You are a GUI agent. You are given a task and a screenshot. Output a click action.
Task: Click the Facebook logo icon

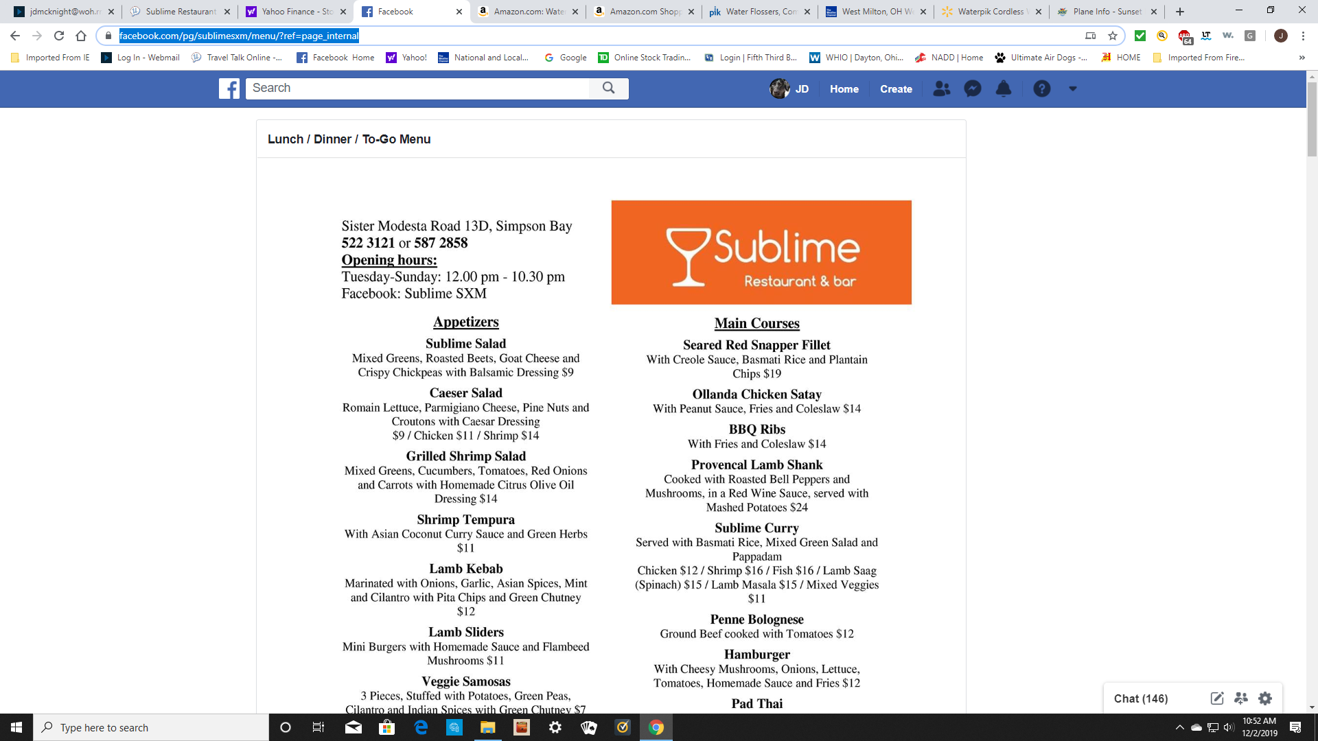click(229, 89)
